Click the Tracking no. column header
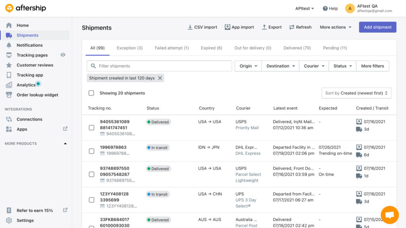This screenshot has height=228, width=406. click(x=100, y=108)
